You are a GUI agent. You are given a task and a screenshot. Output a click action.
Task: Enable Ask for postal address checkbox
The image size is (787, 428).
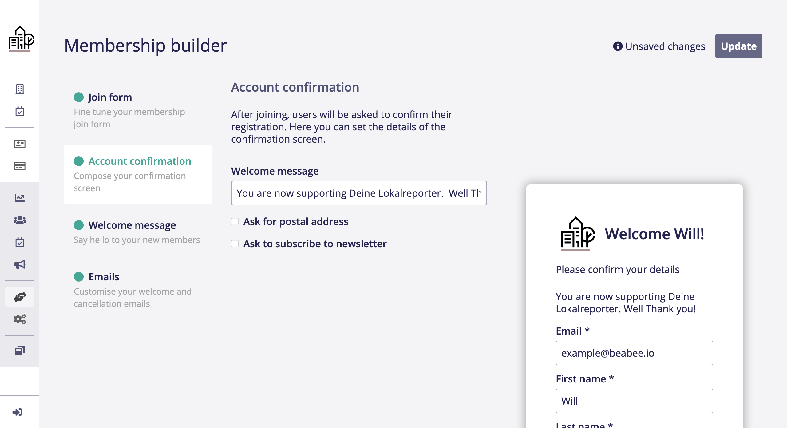(235, 221)
